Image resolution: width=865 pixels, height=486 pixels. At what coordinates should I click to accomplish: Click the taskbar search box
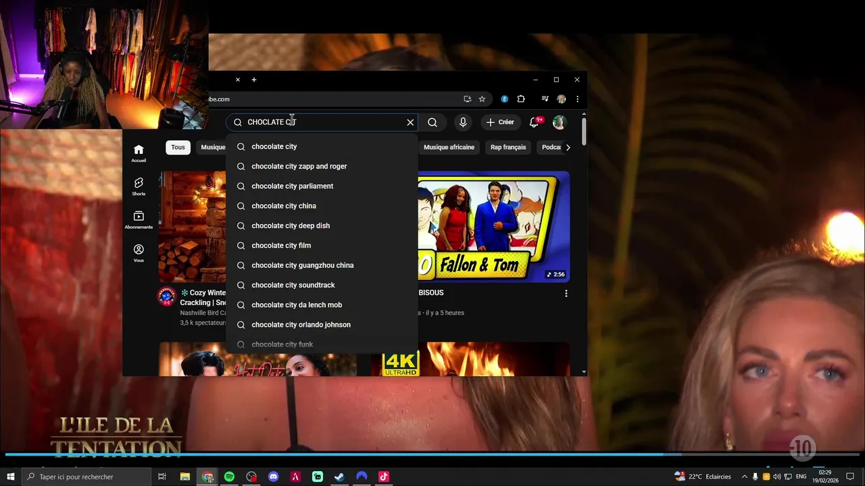[86, 477]
